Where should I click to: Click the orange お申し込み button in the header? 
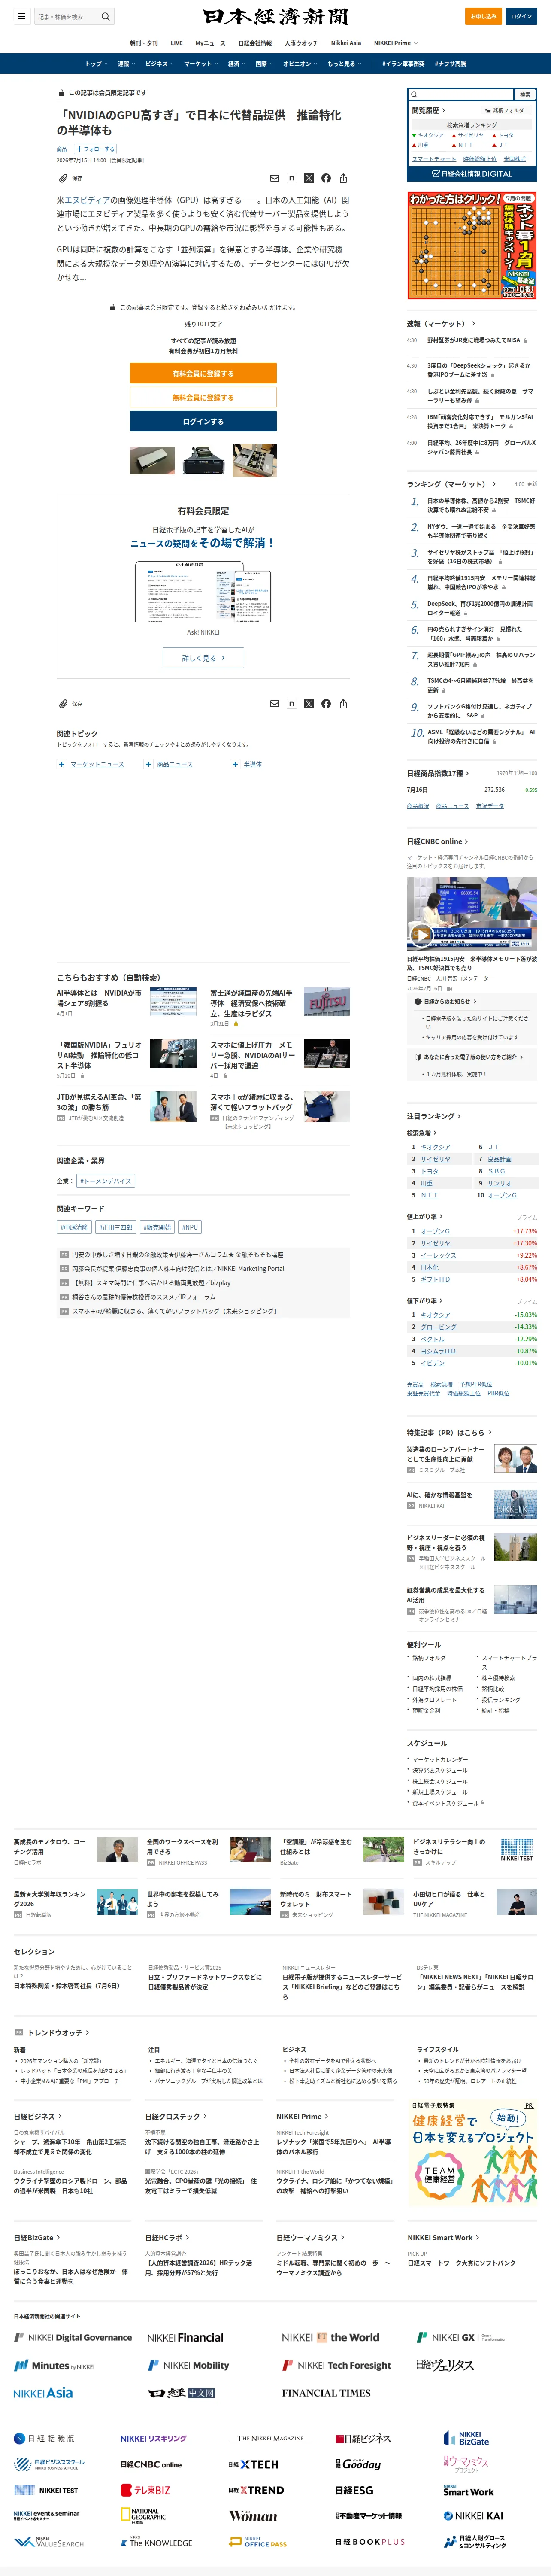click(x=483, y=16)
